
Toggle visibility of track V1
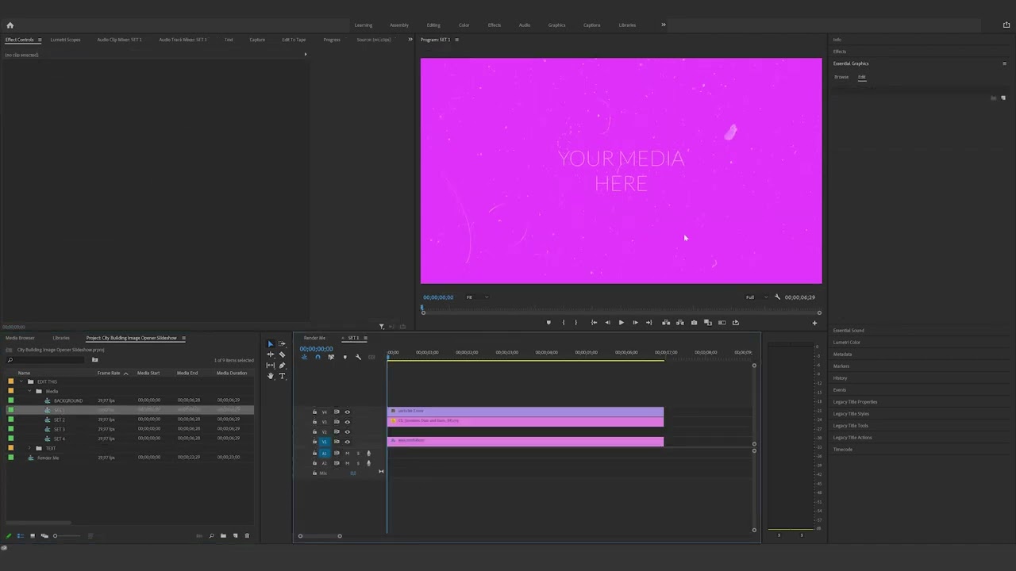tap(347, 442)
